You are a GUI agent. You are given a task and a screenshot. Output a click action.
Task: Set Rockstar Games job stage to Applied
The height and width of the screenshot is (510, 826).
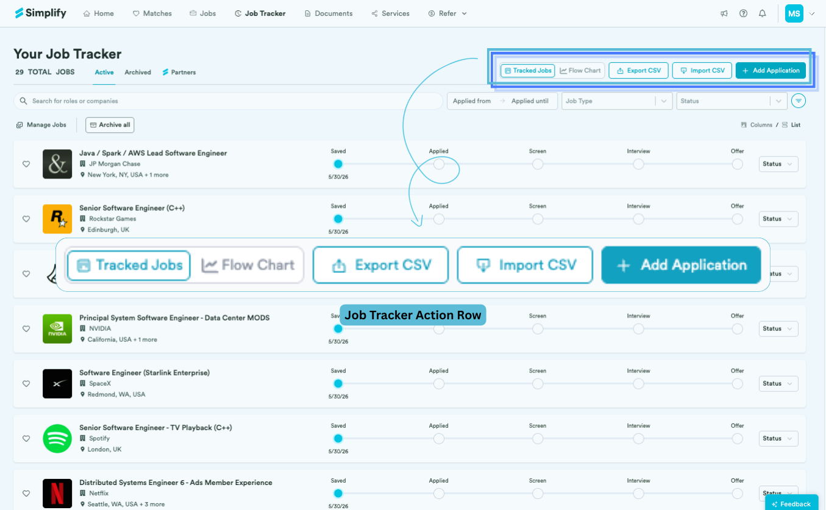click(439, 219)
